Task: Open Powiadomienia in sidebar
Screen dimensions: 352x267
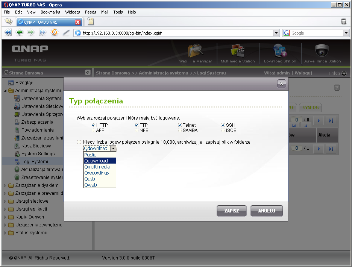Action: 38,130
